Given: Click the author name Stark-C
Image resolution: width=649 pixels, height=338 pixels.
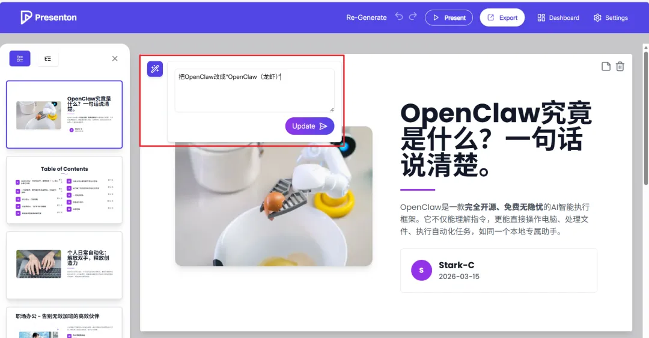Looking at the screenshot, I should click(x=457, y=265).
